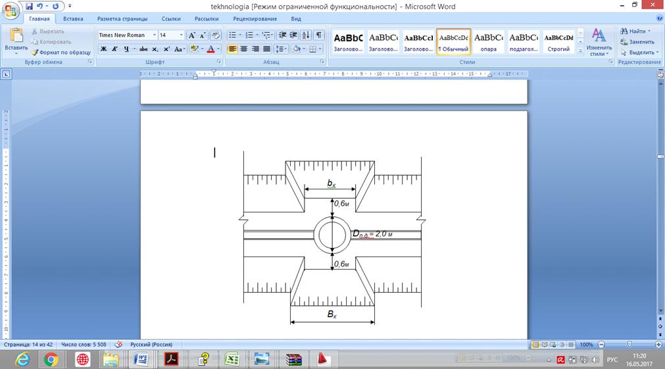Viewport: 665px width, 369px height.
Task: Switch to the Вставка ribbon tab
Action: pyautogui.click(x=73, y=19)
